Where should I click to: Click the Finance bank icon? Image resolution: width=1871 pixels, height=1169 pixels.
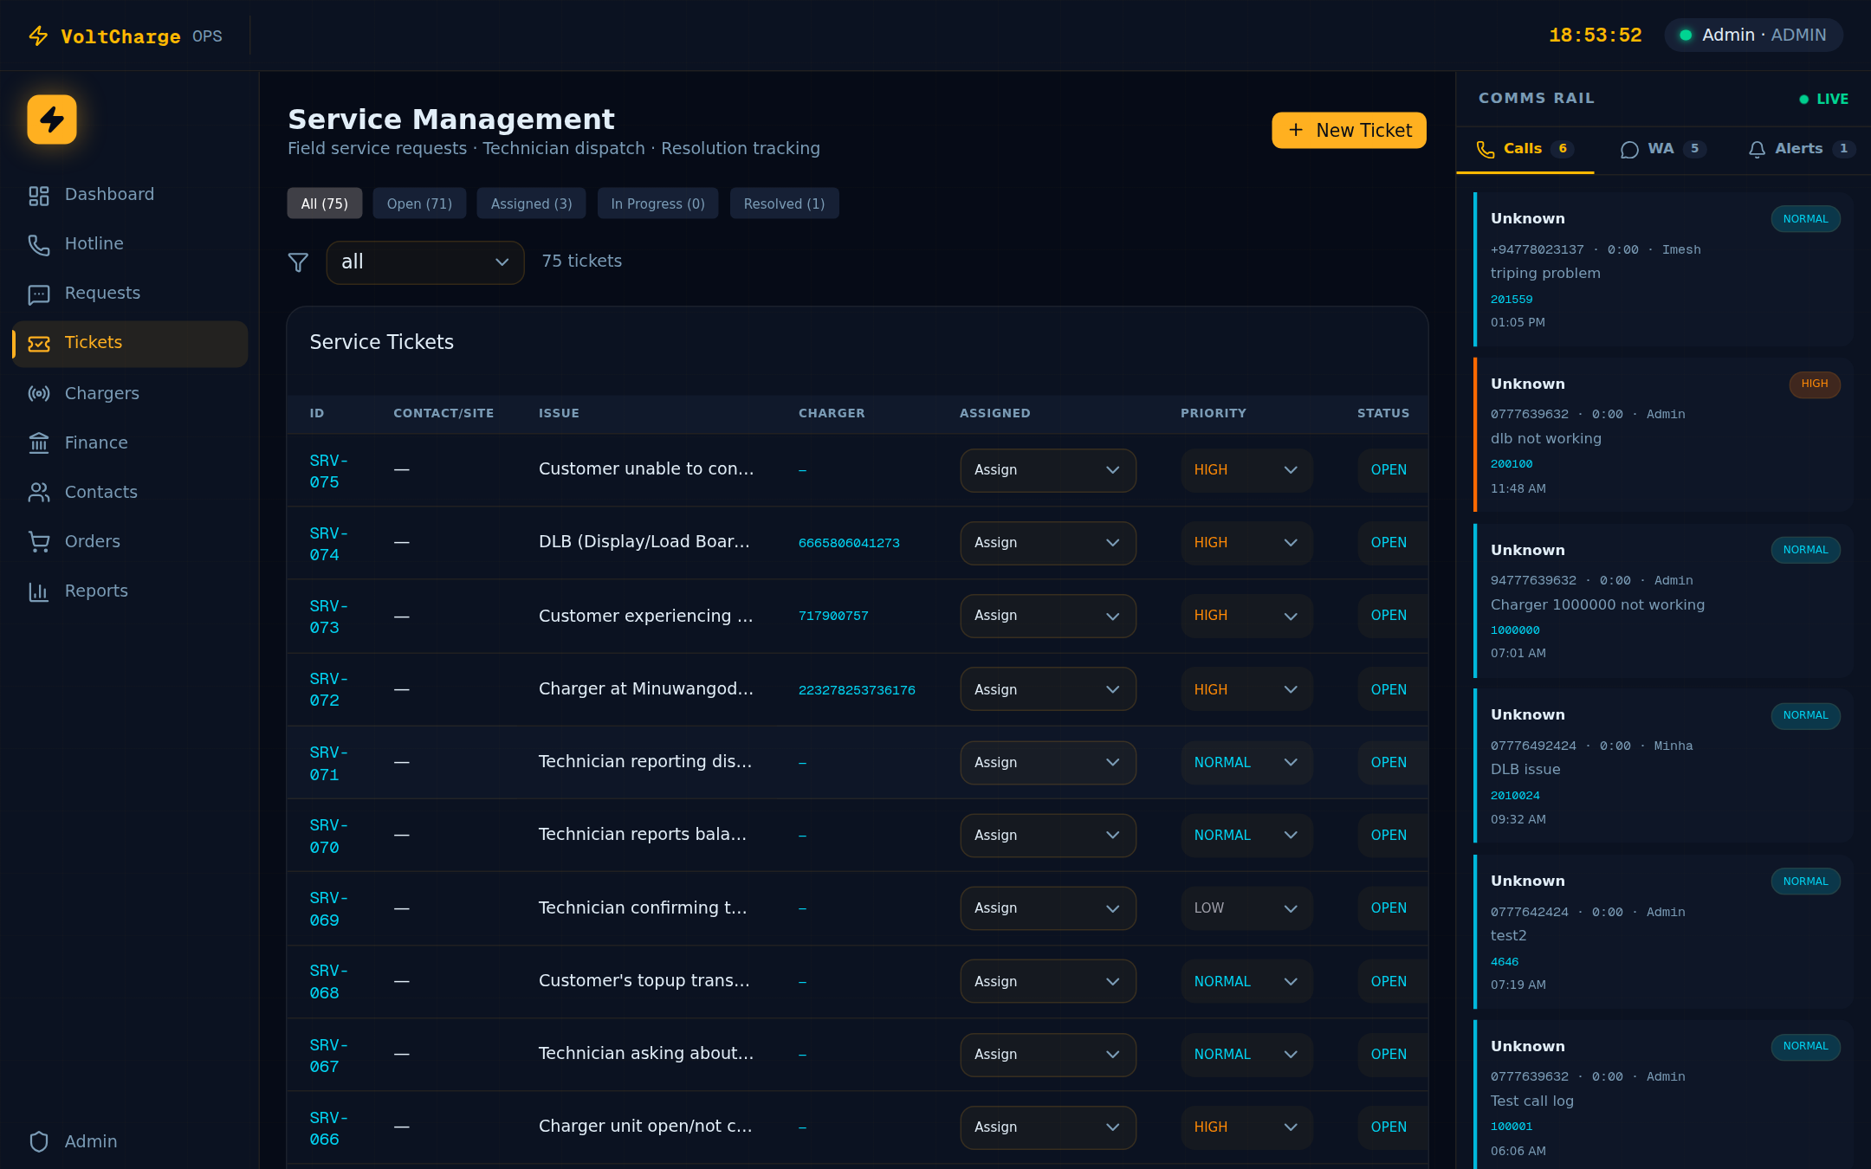(x=38, y=443)
